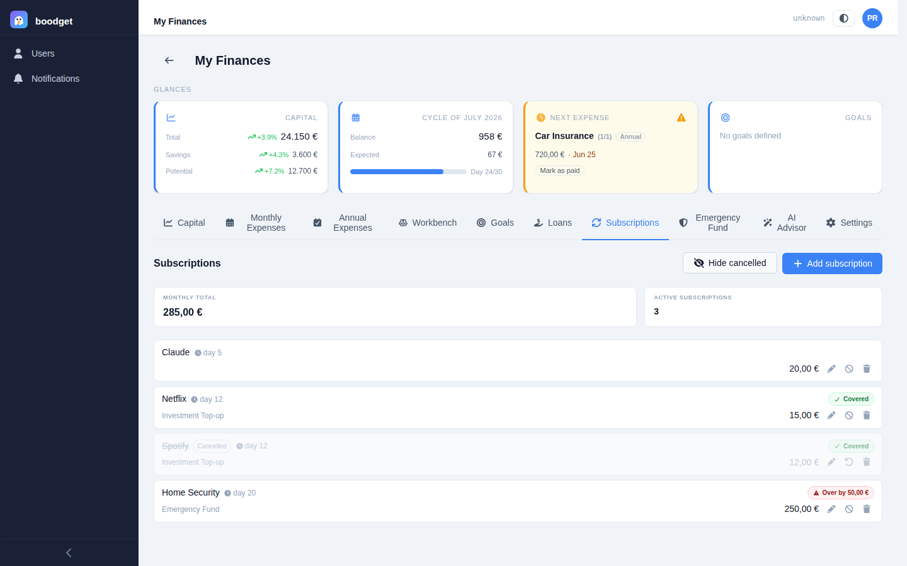Click the warning triangle on Next Expense card
Viewport: 907px width, 566px height.
point(682,118)
